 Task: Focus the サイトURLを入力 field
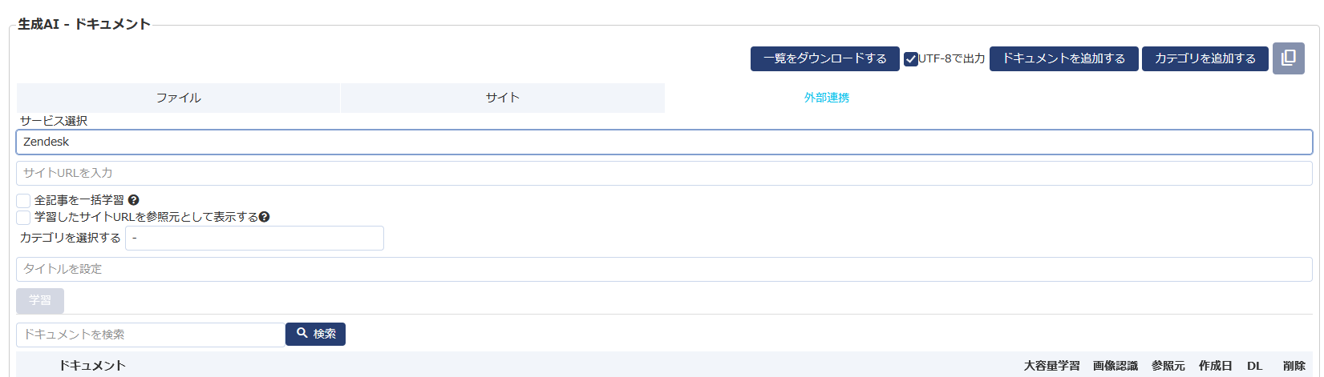click(x=664, y=173)
